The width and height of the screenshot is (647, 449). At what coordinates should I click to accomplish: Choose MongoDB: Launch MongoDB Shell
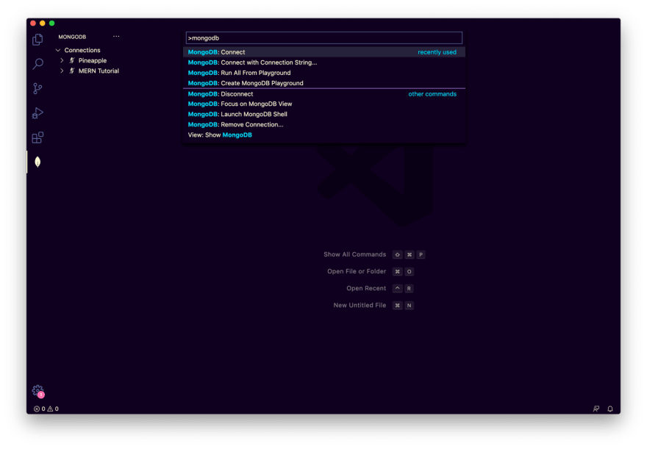pyautogui.click(x=324, y=114)
